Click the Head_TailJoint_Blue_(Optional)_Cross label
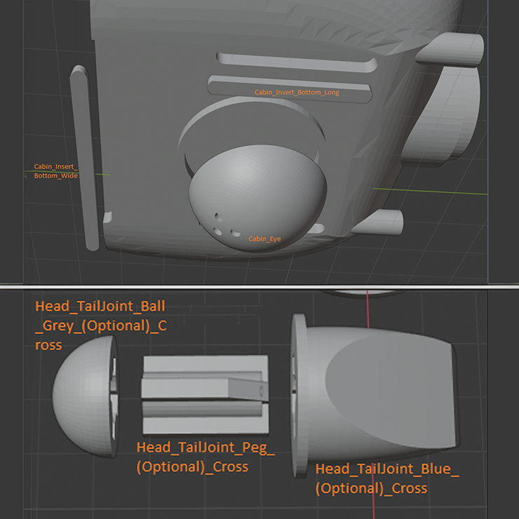 pyautogui.click(x=387, y=478)
